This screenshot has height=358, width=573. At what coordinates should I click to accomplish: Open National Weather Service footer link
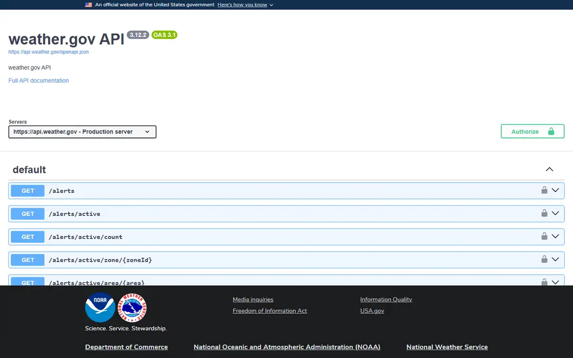click(447, 347)
